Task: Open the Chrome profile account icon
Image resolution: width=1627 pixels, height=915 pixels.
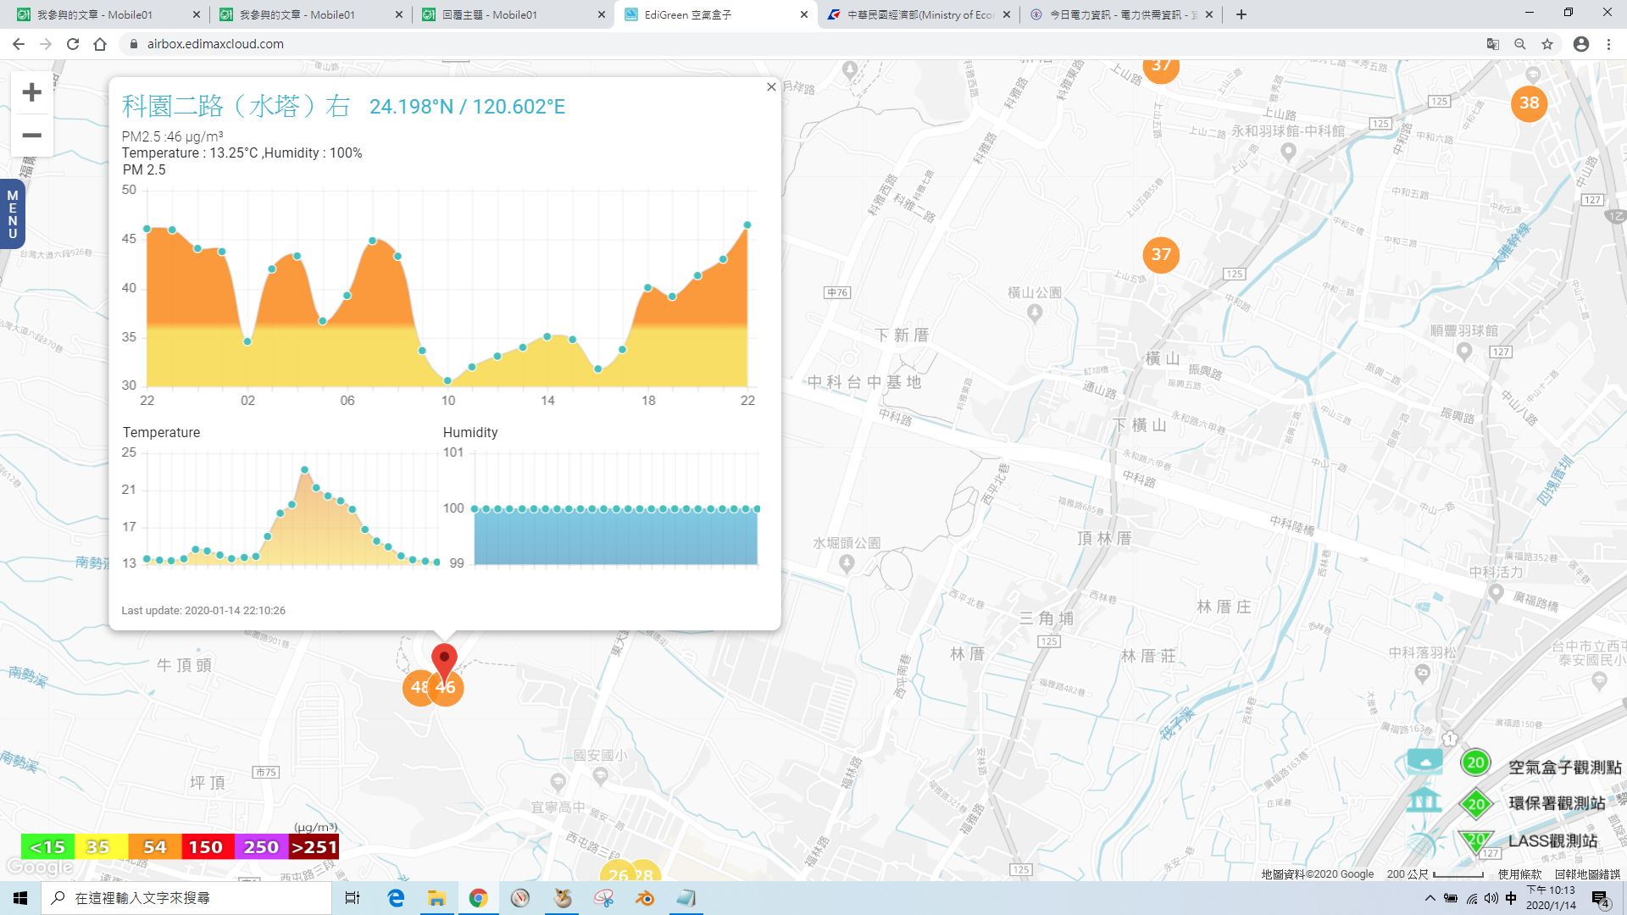Action: click(1581, 44)
